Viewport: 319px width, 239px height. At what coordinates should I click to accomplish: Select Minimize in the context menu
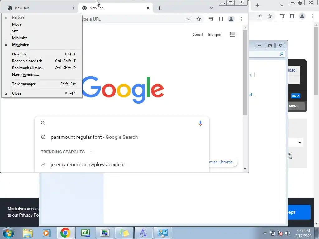click(42, 38)
